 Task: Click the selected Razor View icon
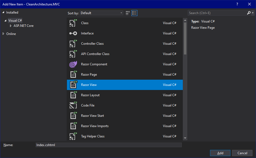(x=73, y=85)
